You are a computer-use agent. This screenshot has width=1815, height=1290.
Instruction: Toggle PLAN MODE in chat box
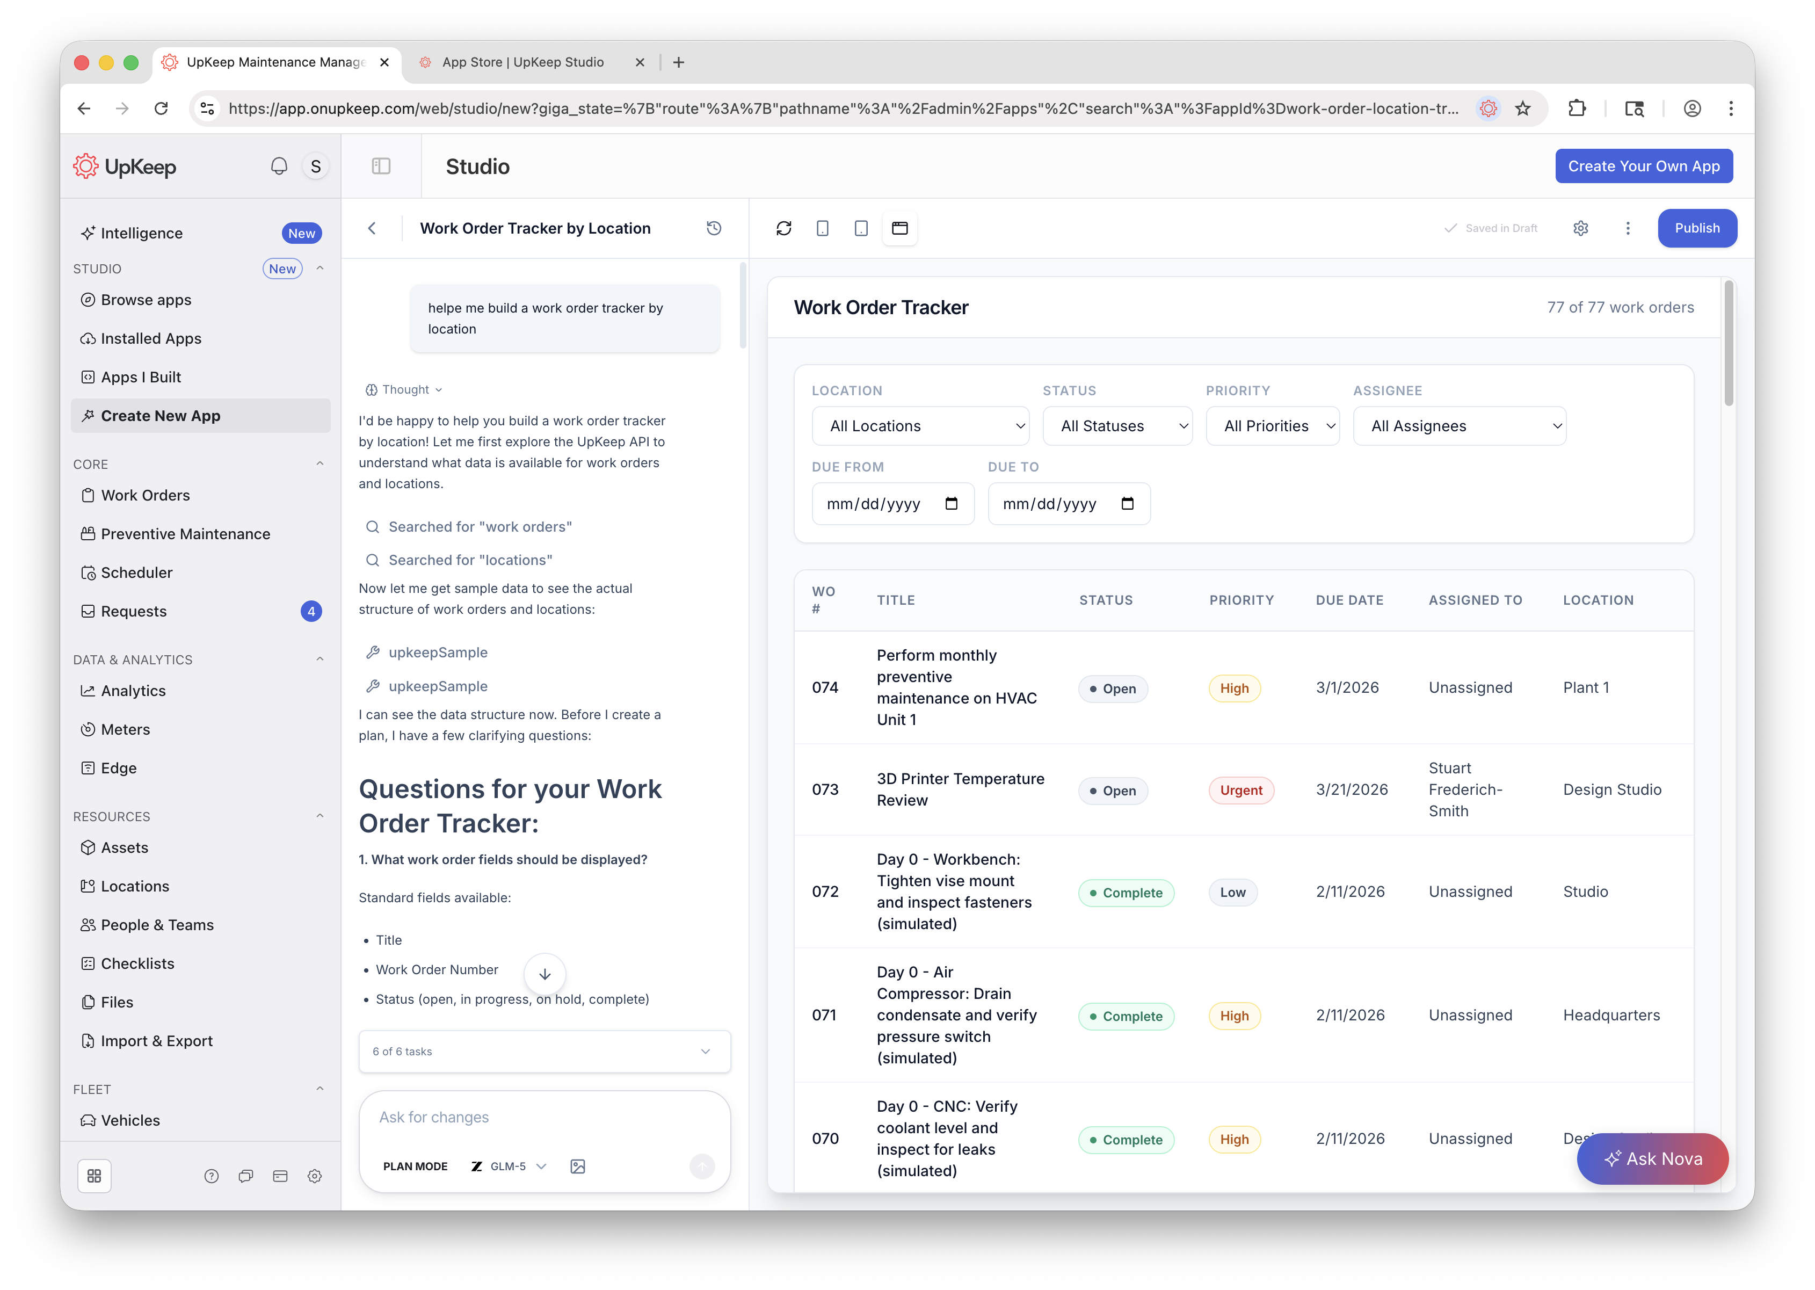coord(415,1165)
